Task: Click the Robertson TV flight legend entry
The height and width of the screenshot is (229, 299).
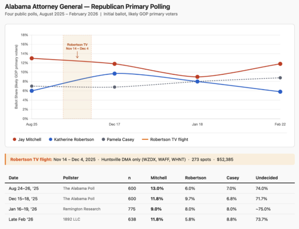Action: click(x=168, y=139)
